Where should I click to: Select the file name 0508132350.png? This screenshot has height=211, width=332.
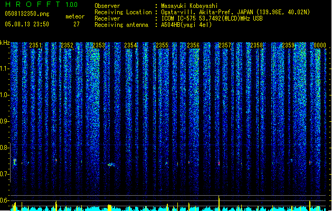coord(27,14)
